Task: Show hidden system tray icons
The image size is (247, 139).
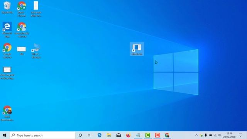Action: click(x=196, y=135)
